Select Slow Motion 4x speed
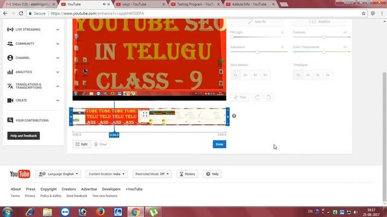The width and height of the screenshot is (387, 217). click(255, 75)
